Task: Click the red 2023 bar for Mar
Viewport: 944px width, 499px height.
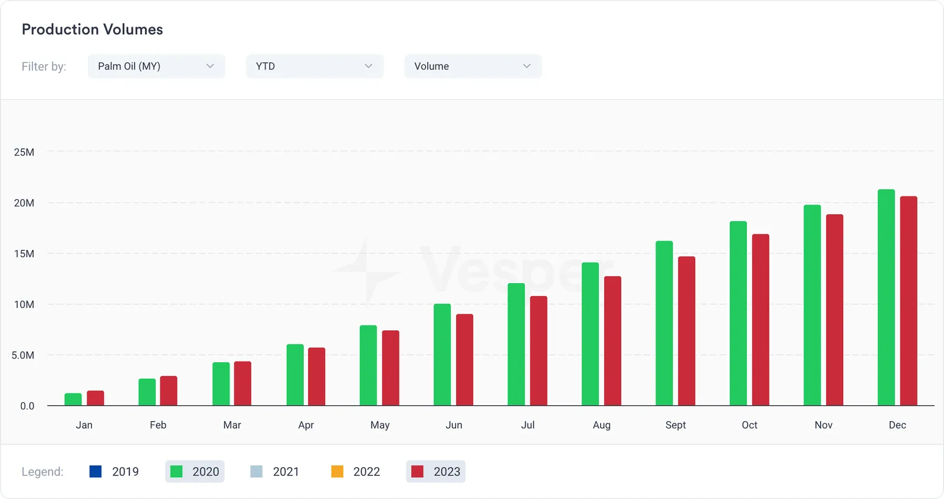Action: [x=242, y=383]
